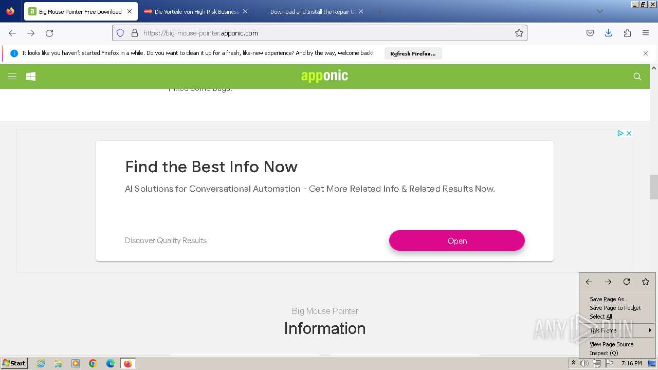Screen dimensions: 658x370
Task: Switch to Download and Install the Repair tab
Action: pos(313,11)
